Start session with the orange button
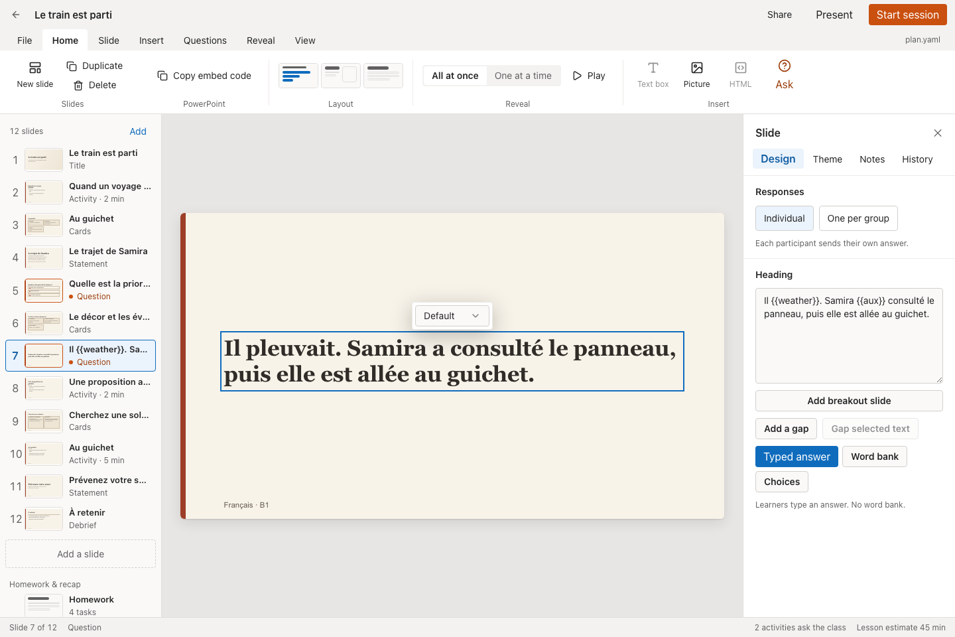 [x=908, y=15]
